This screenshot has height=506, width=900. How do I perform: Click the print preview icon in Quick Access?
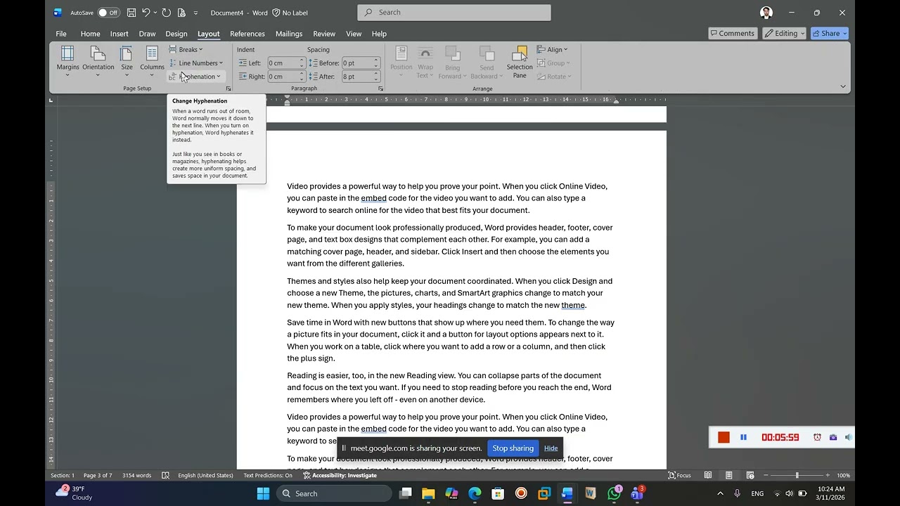(181, 13)
